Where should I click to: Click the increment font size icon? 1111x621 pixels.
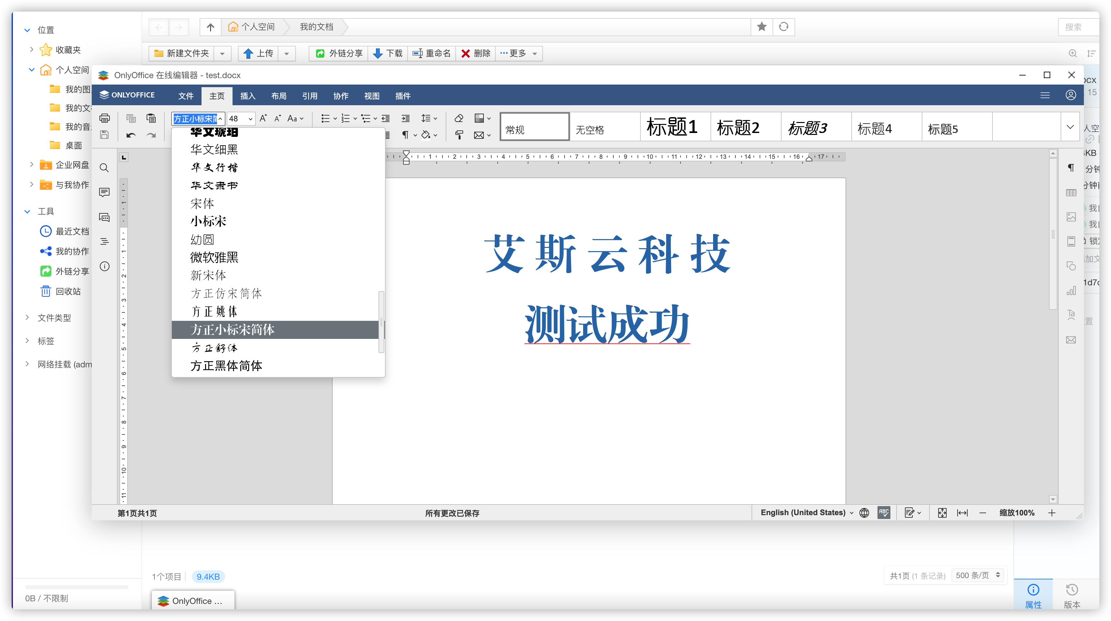[263, 118]
